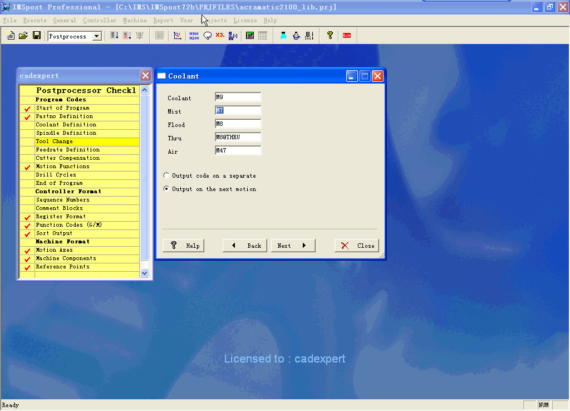Select Motion Functions checklist item
This screenshot has width=570, height=411.
(87, 167)
